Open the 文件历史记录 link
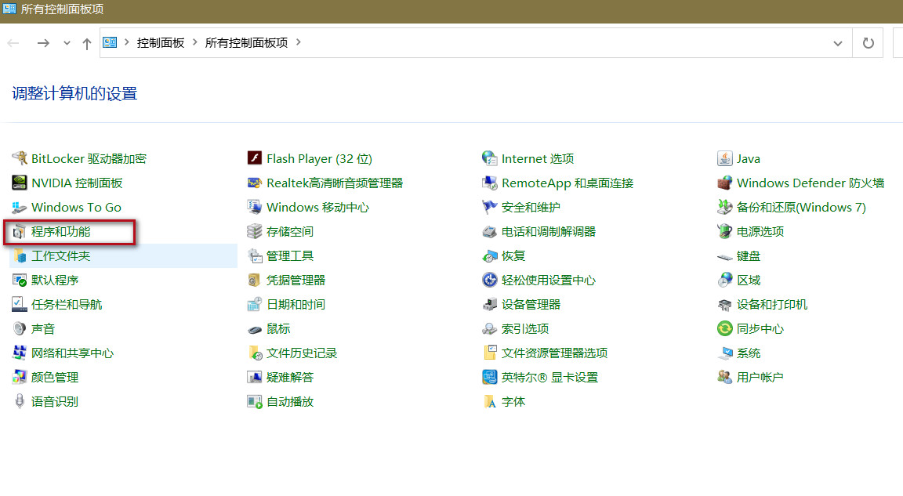Image resolution: width=903 pixels, height=496 pixels. pyautogui.click(x=302, y=353)
